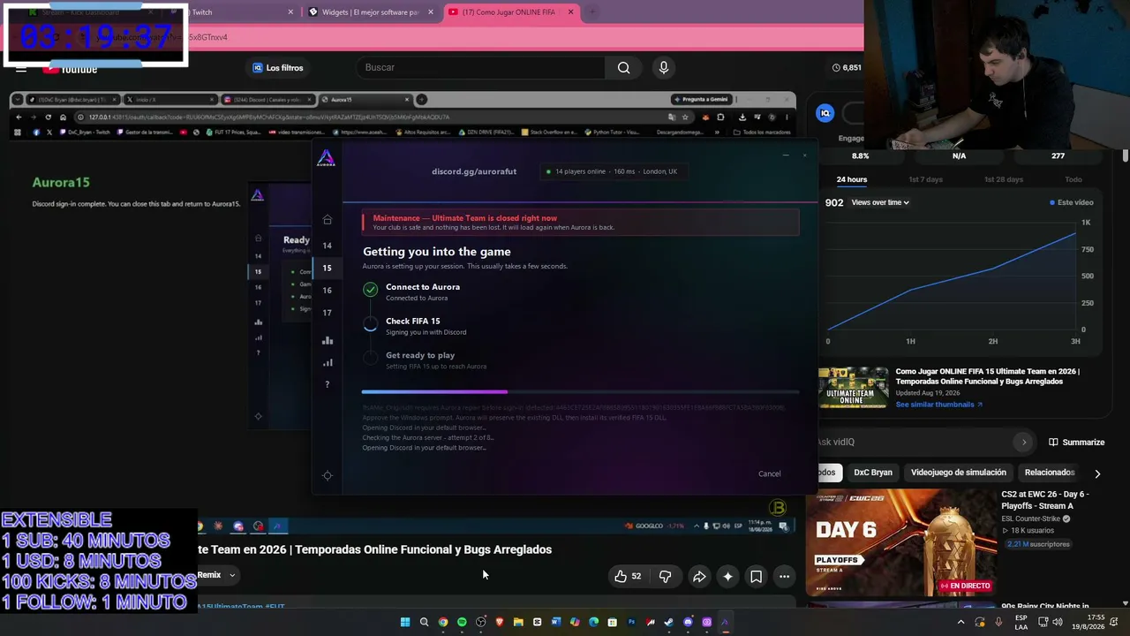The image size is (1130, 636).
Task: Click the sparkle AI icon under video
Action: pos(727,577)
